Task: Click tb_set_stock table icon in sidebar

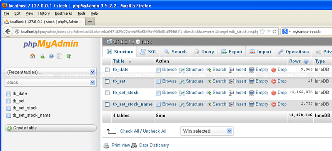Action: [x=8, y=108]
